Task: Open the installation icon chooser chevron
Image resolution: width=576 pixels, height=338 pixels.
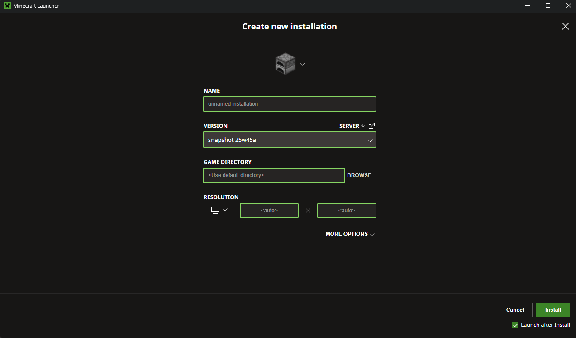Action: pyautogui.click(x=303, y=64)
